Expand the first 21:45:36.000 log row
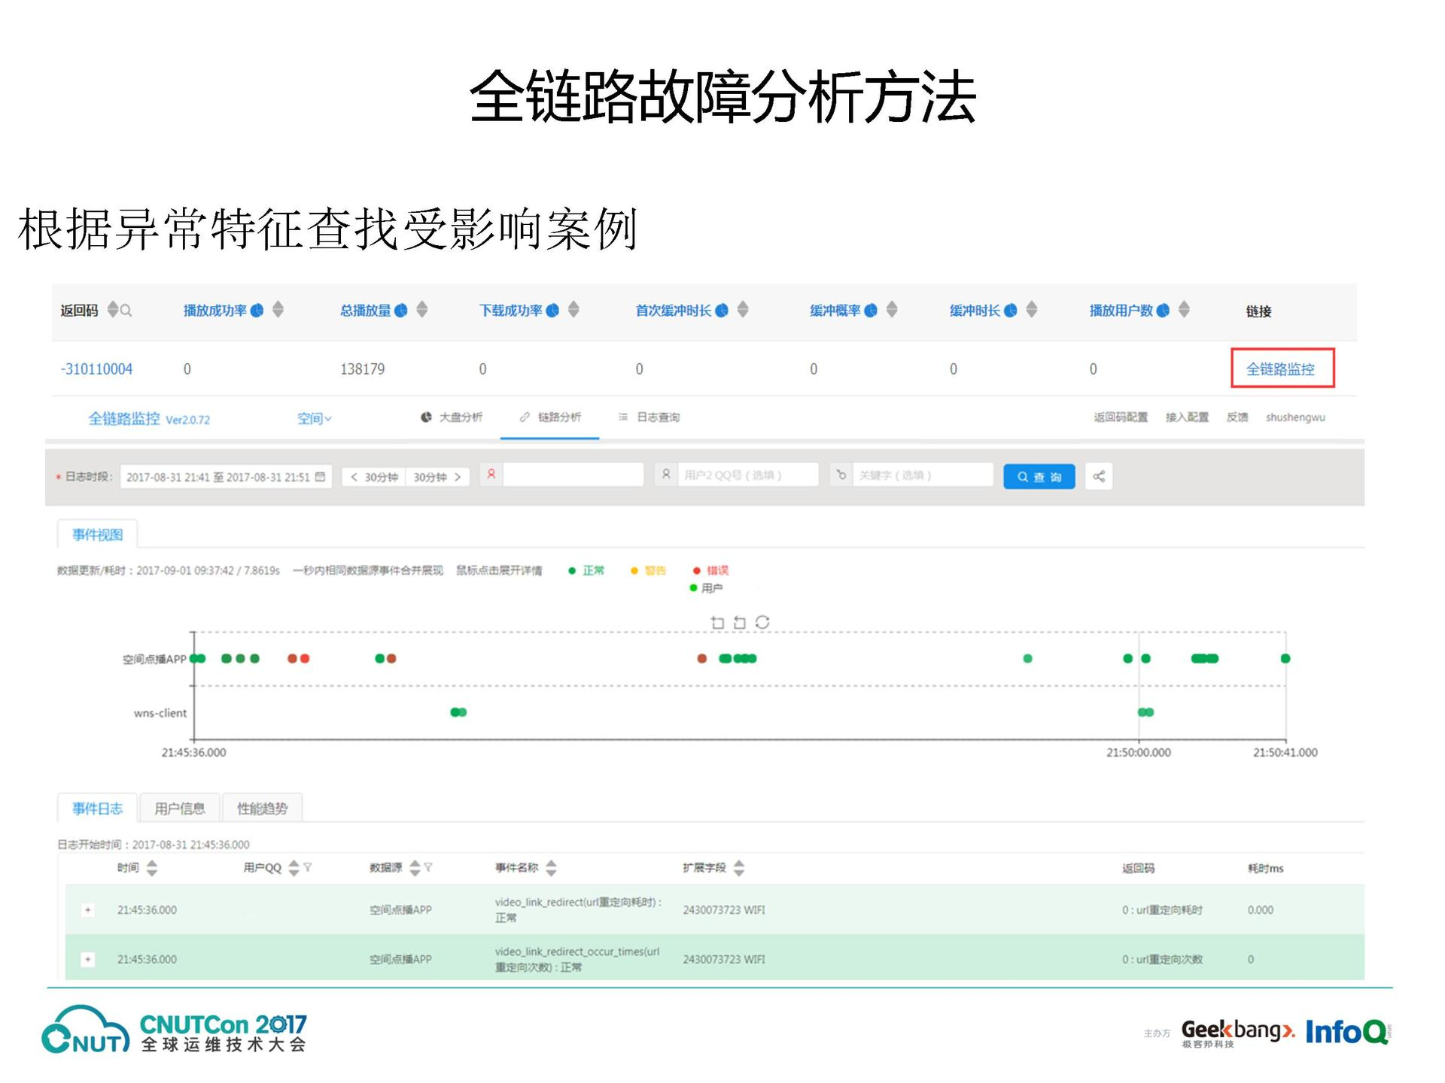The height and width of the screenshot is (1083, 1445). pos(88,910)
